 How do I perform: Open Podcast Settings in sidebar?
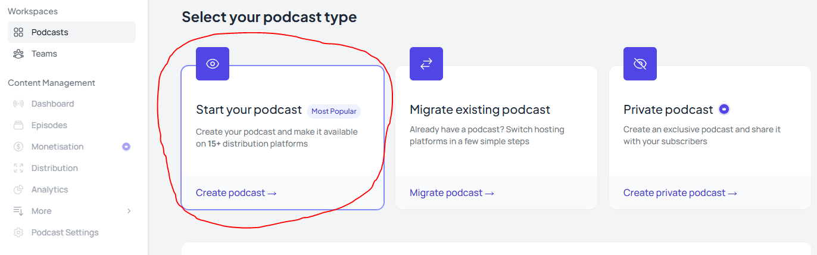pyautogui.click(x=71, y=232)
